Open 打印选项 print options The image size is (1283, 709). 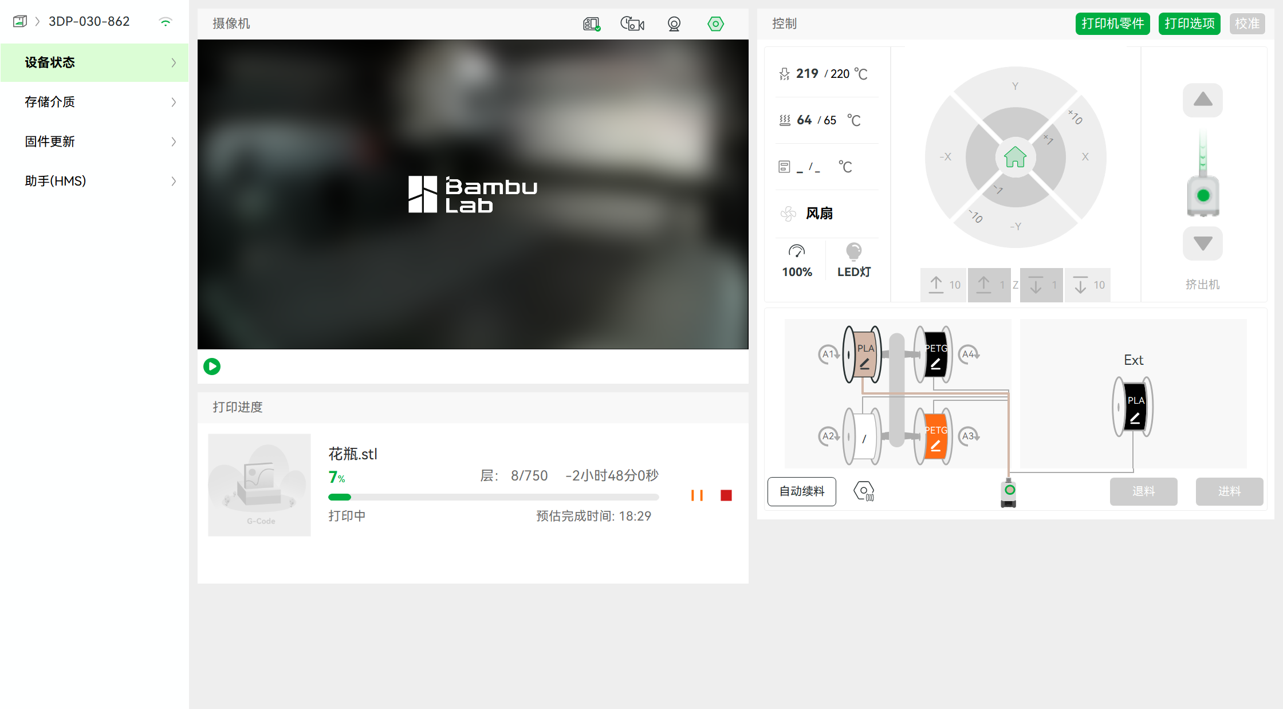[x=1190, y=23]
